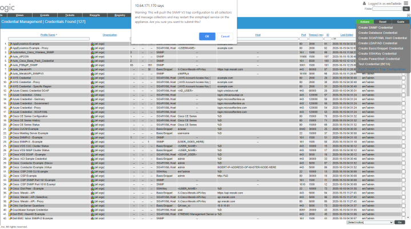
Task: Open the key icon for Azure Classic Credential SOAP
Action: 10,90
